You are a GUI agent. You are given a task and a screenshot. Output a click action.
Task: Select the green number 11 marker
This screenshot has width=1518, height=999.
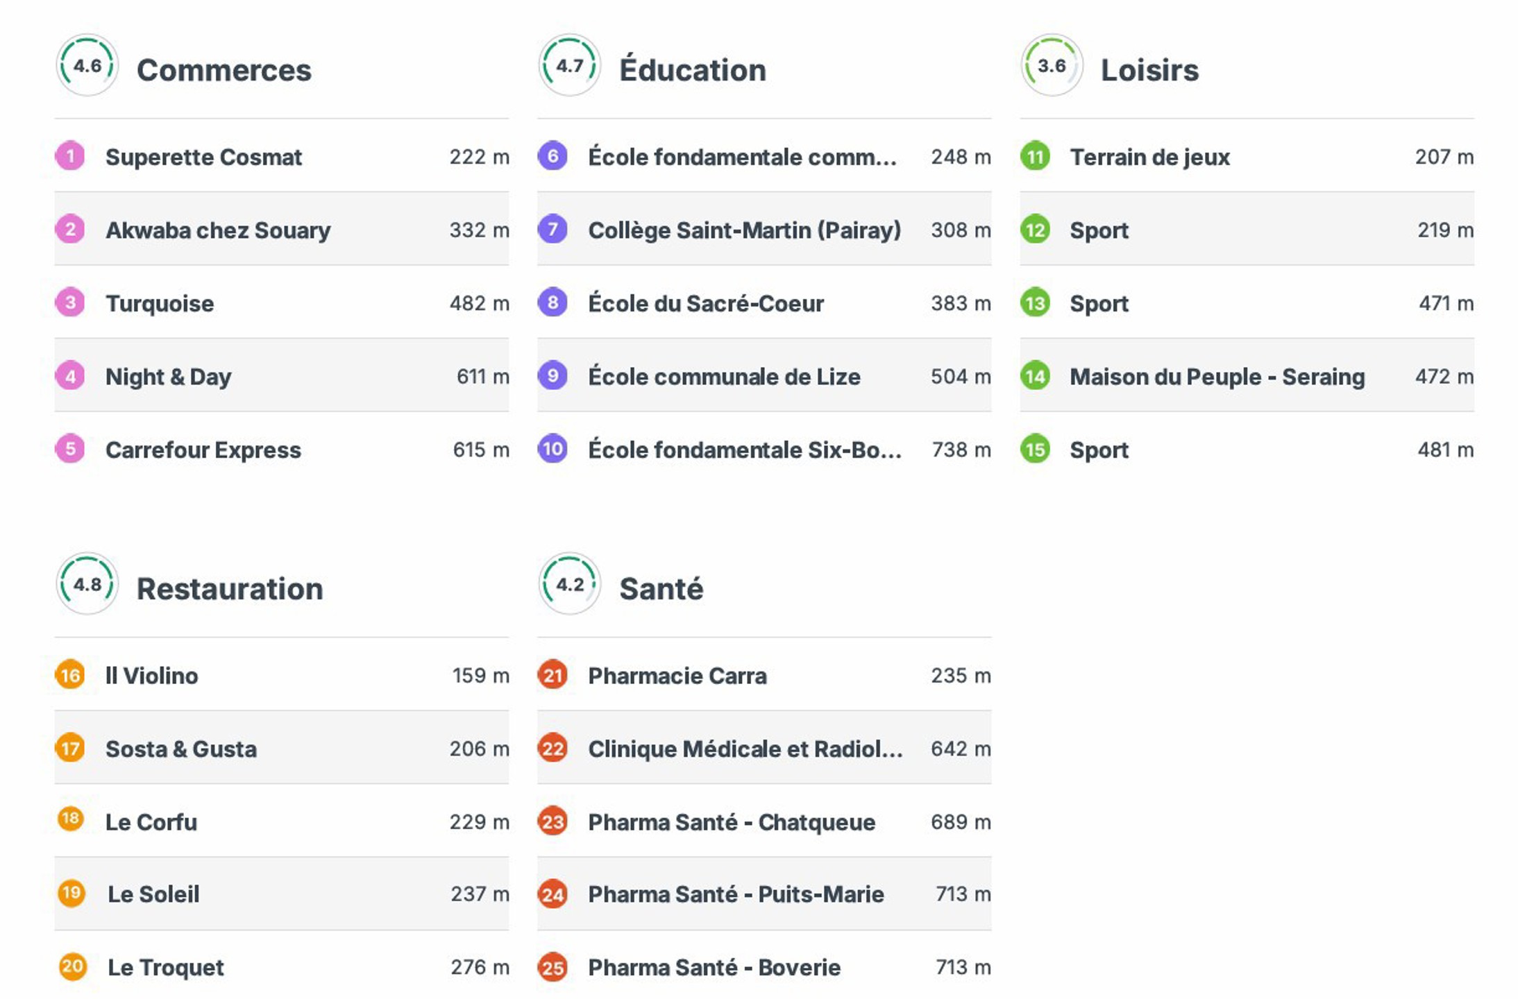tap(1035, 156)
